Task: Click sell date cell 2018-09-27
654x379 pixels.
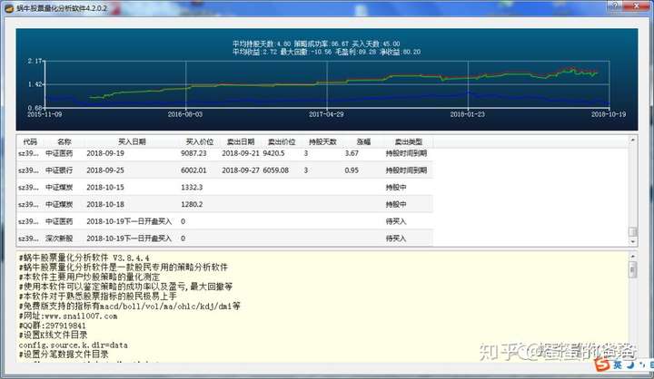Action: [240, 170]
